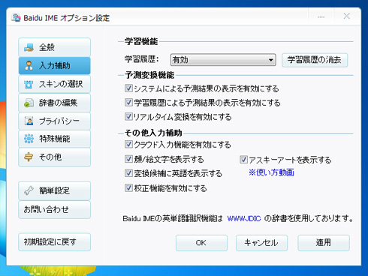
Task: Click the 適用 apply button
Action: point(324,243)
